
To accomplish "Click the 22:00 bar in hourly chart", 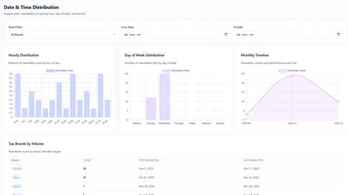I will pyautogui.click(x=100, y=95).
